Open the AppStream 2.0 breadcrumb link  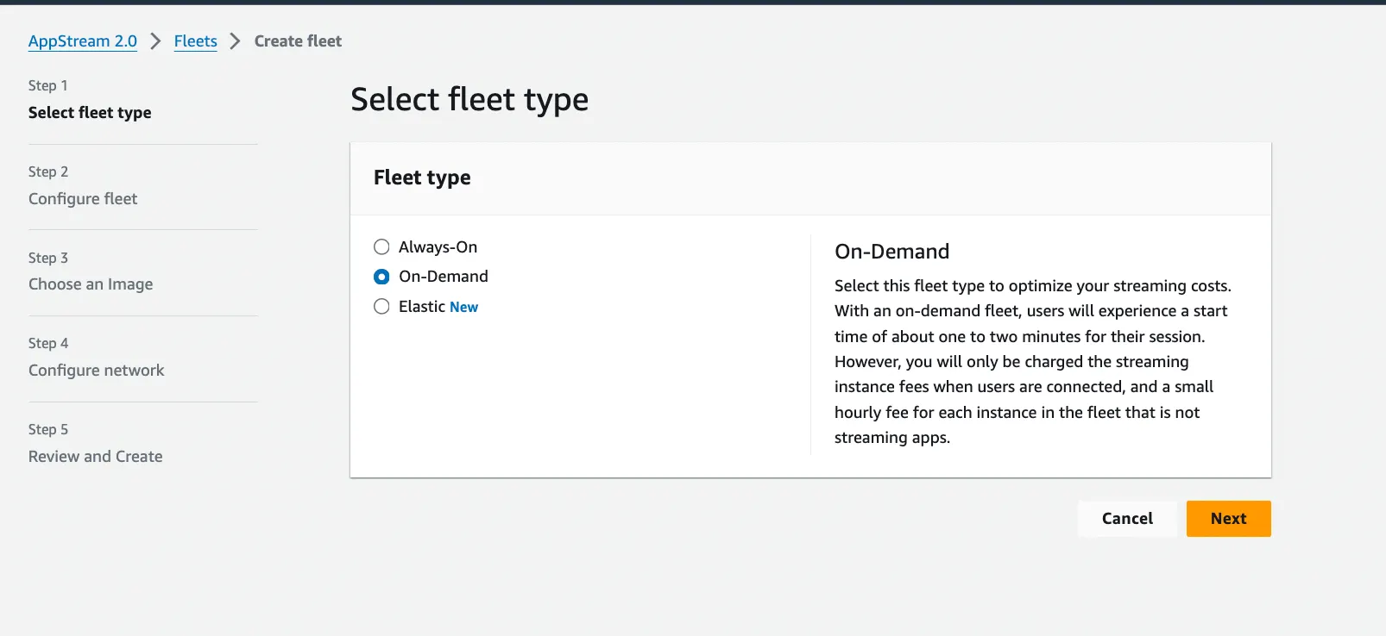[83, 41]
